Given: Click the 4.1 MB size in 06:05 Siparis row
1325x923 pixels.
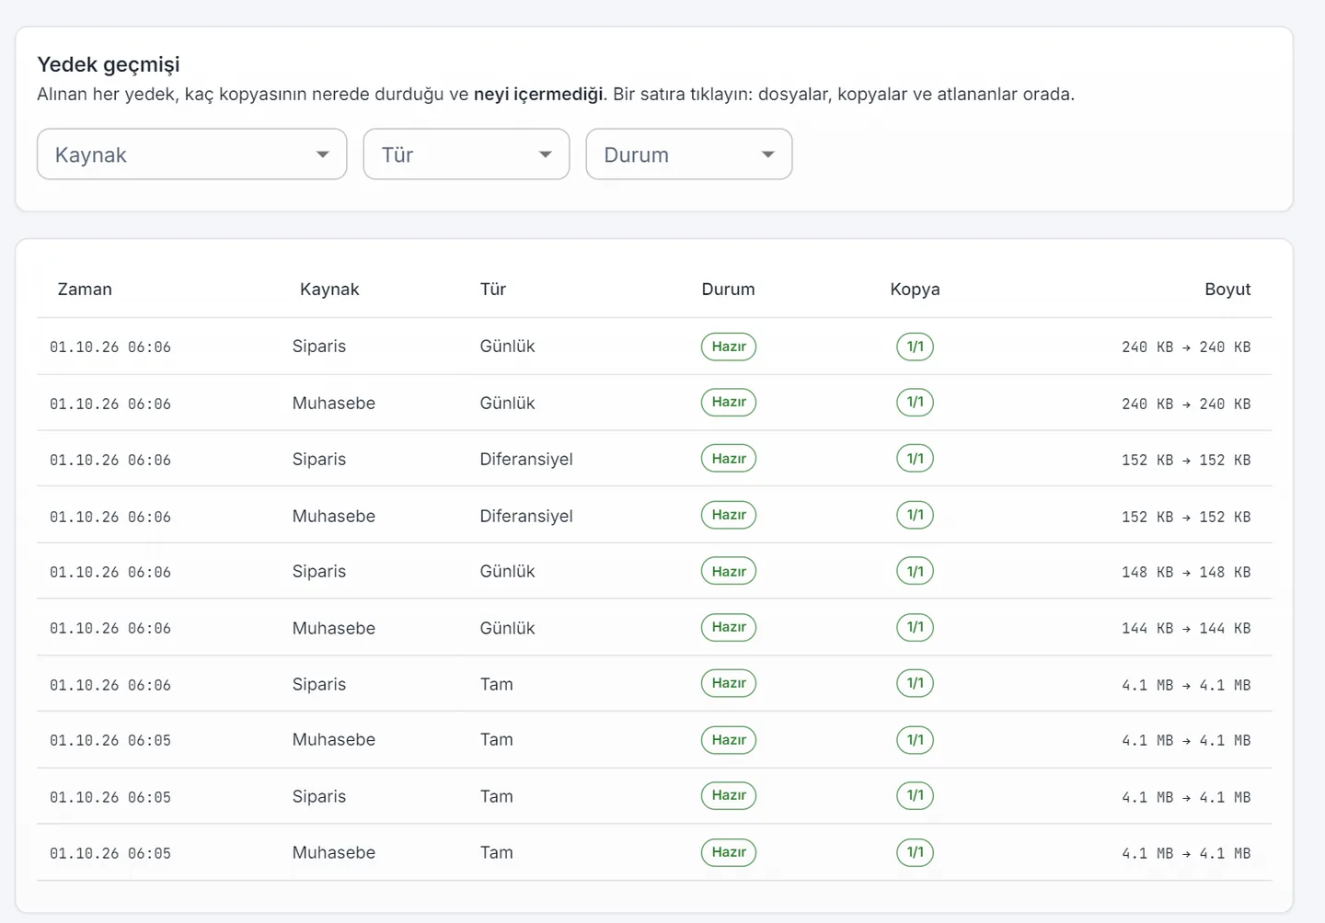Looking at the screenshot, I should pos(1186,797).
